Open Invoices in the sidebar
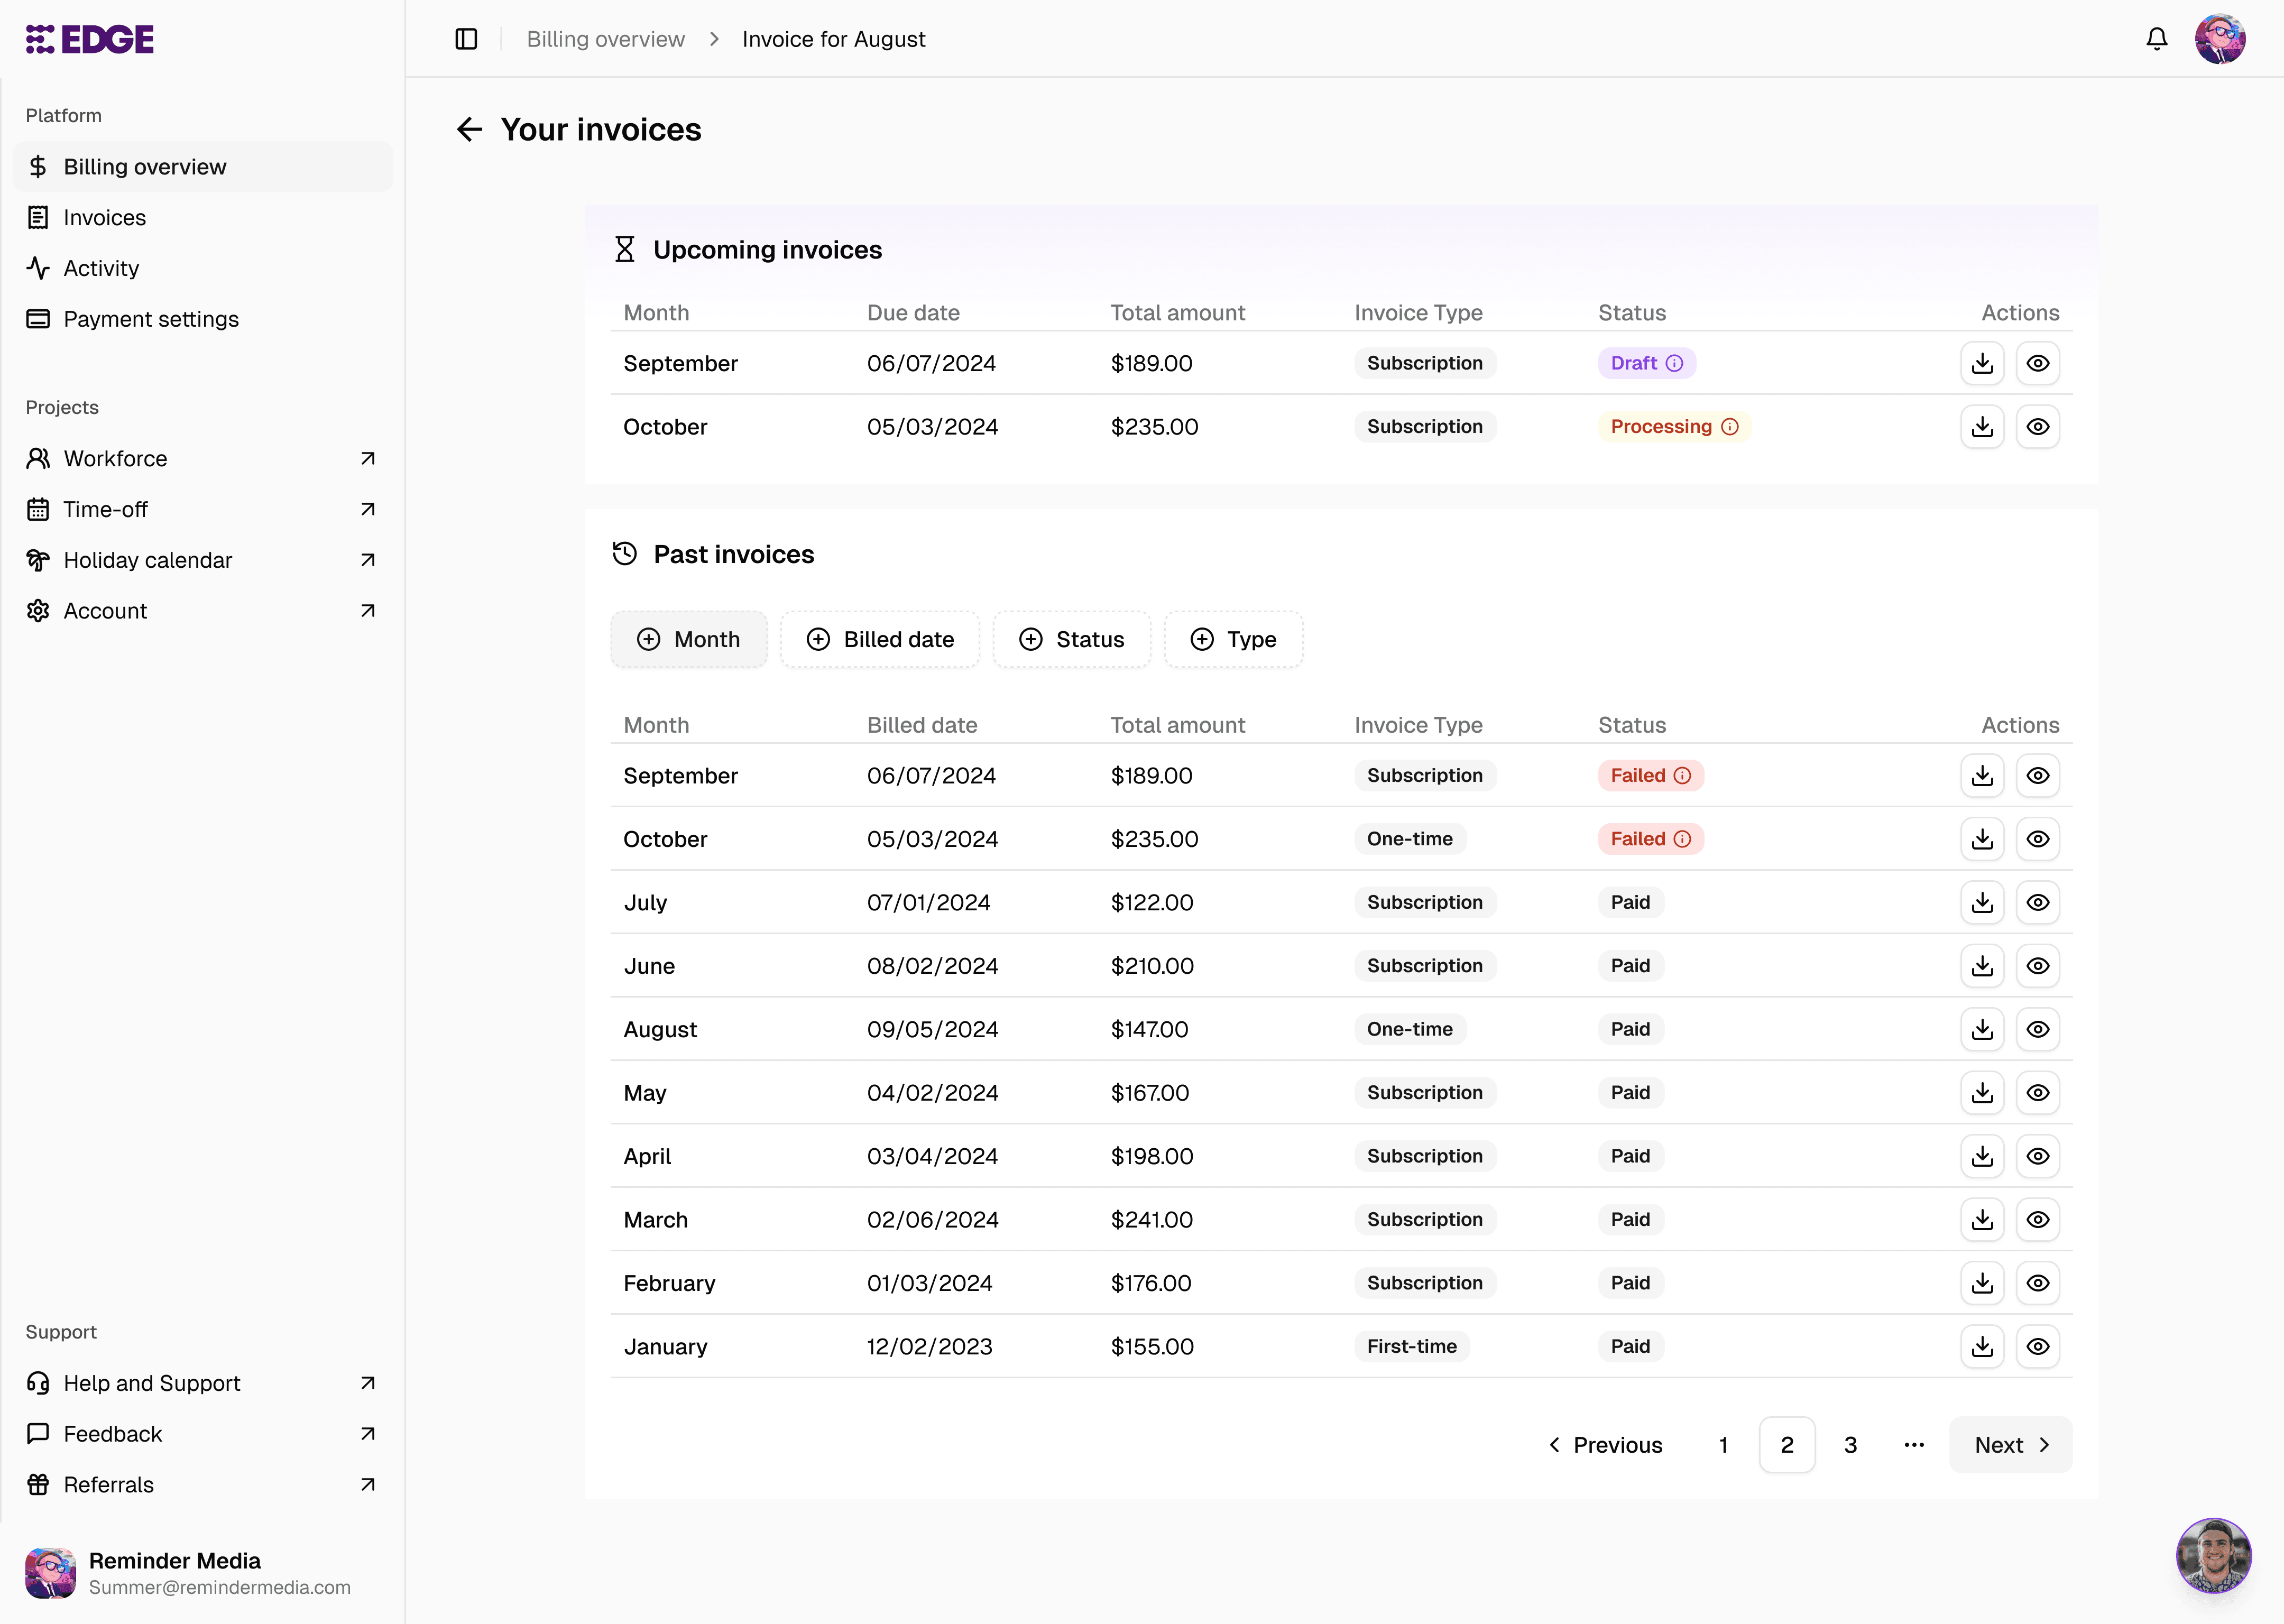Screen dimensions: 2284x1624 coord(104,217)
